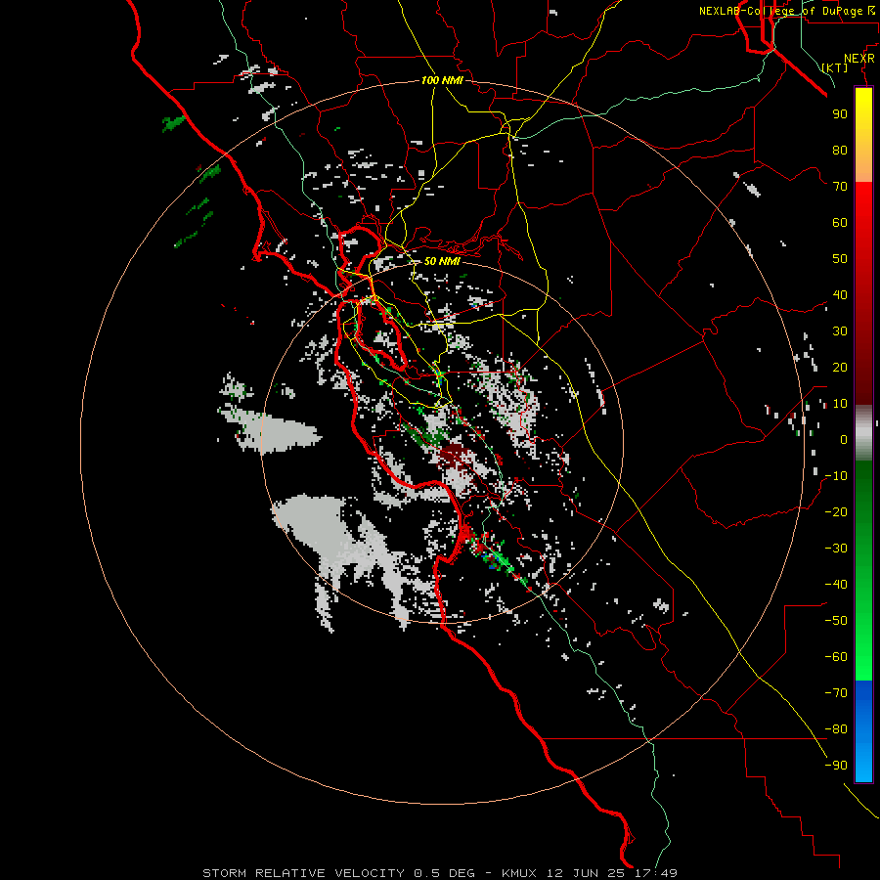Click the [KT] units label
This screenshot has height=880, width=880.
[835, 67]
